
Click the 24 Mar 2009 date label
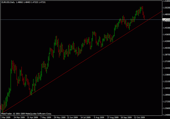tap(19, 117)
